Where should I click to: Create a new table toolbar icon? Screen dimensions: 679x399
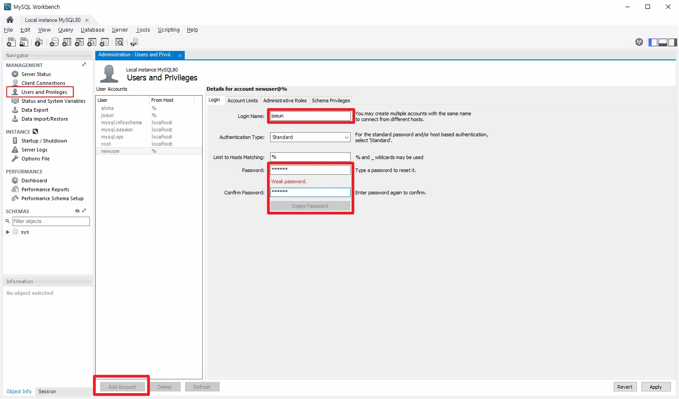[67, 42]
